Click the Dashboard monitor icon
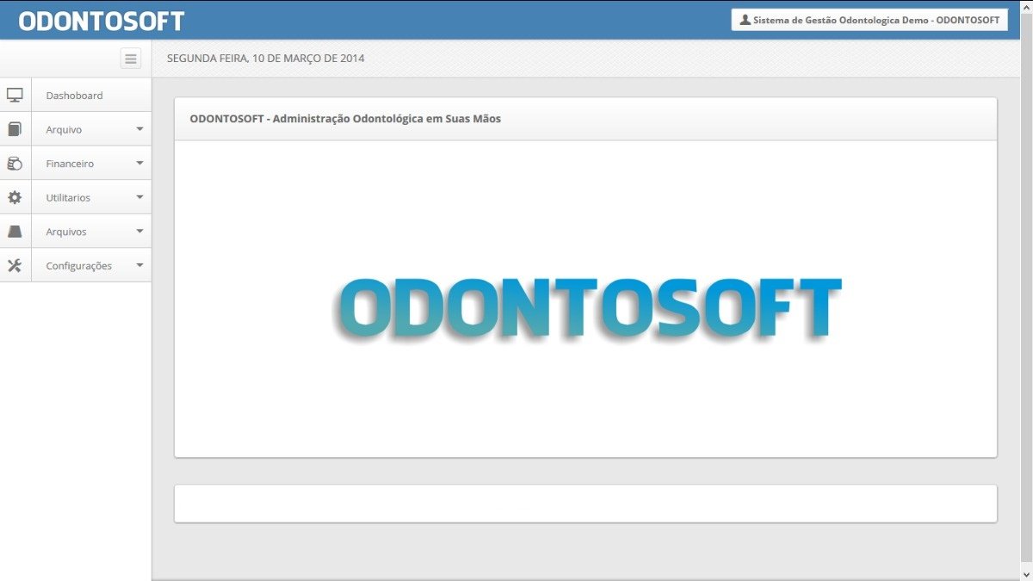Screen dimensions: 1033x581 point(15,95)
